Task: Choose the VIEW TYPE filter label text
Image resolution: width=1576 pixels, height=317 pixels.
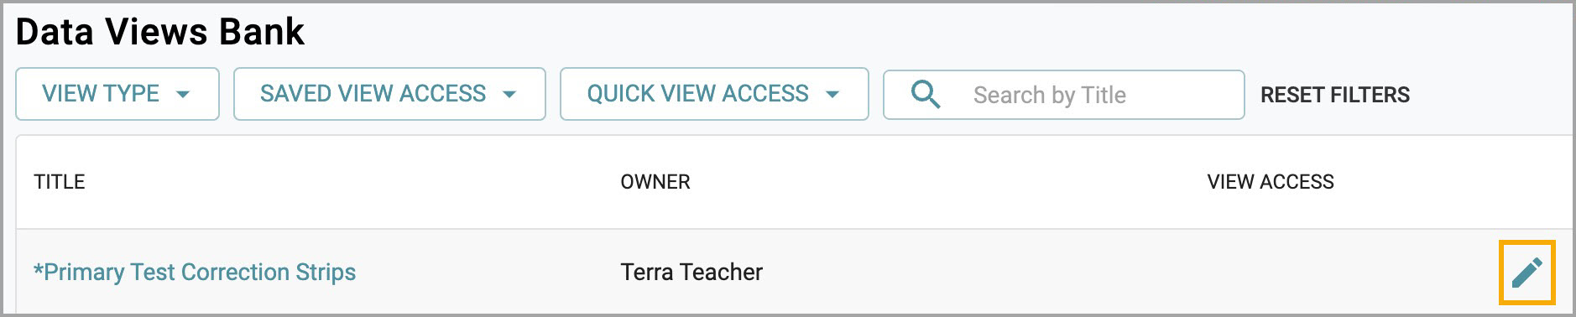Action: [101, 94]
